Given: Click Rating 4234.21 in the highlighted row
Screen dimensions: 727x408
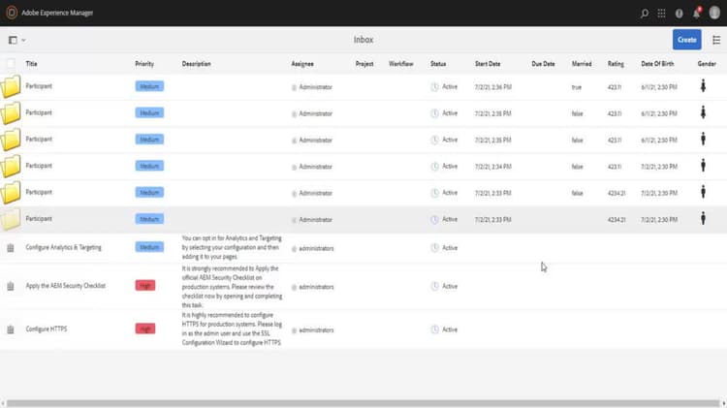Looking at the screenshot, I should [x=616, y=220].
